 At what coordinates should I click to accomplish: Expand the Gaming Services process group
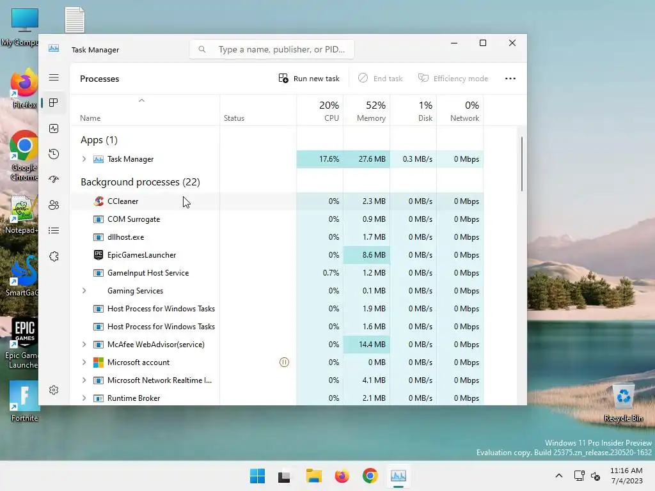pos(84,291)
